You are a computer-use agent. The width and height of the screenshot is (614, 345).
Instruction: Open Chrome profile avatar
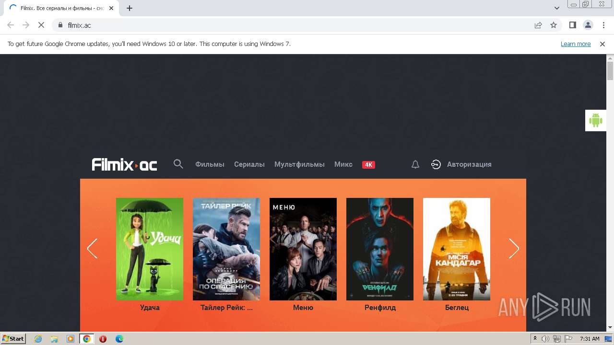(x=588, y=25)
